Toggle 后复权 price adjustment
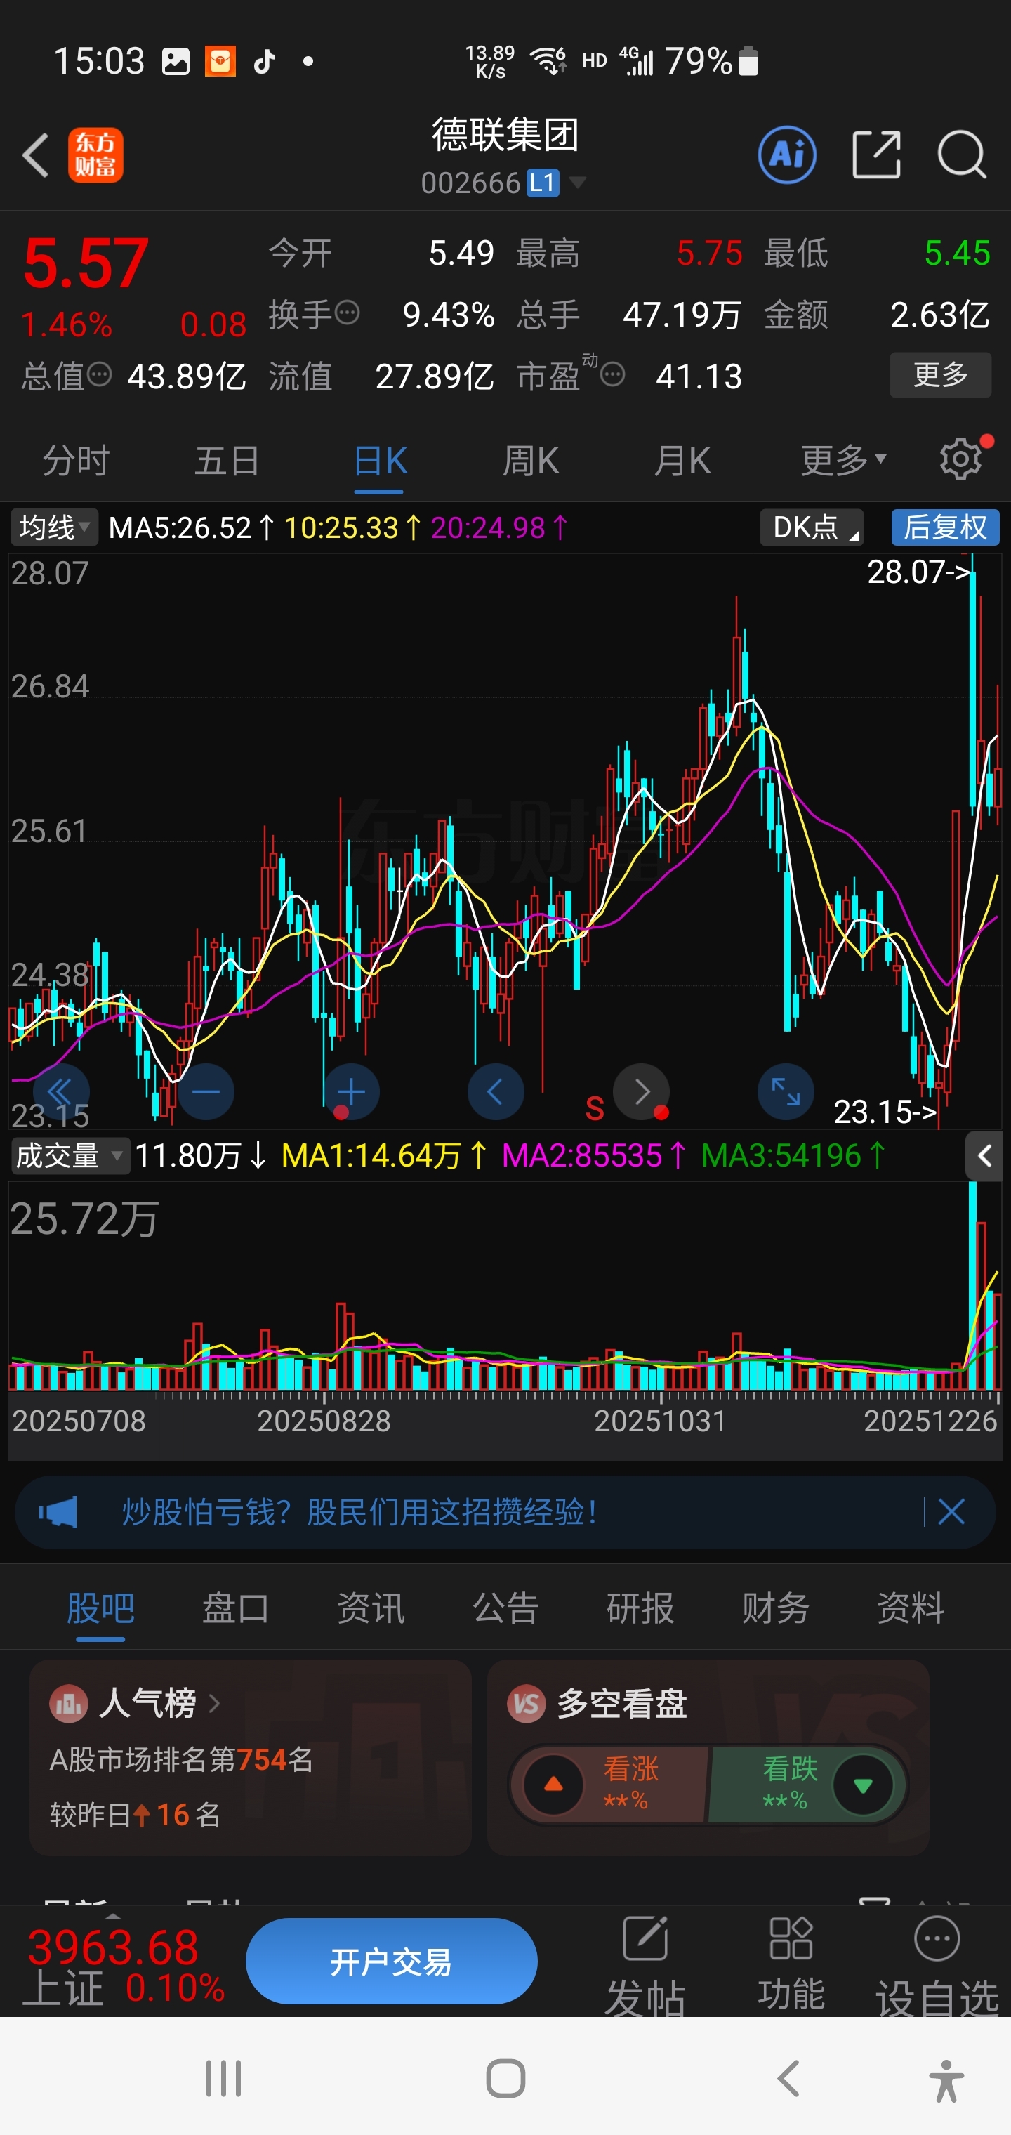 pos(945,527)
